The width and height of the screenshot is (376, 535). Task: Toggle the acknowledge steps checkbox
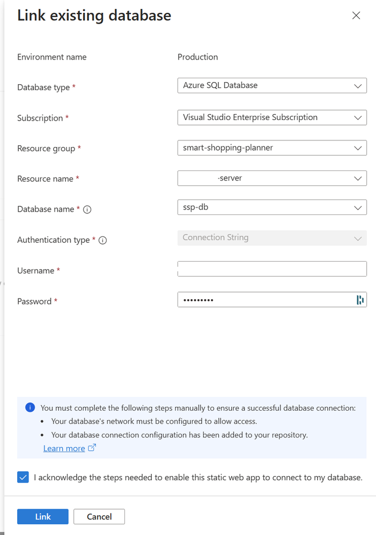pos(23,477)
